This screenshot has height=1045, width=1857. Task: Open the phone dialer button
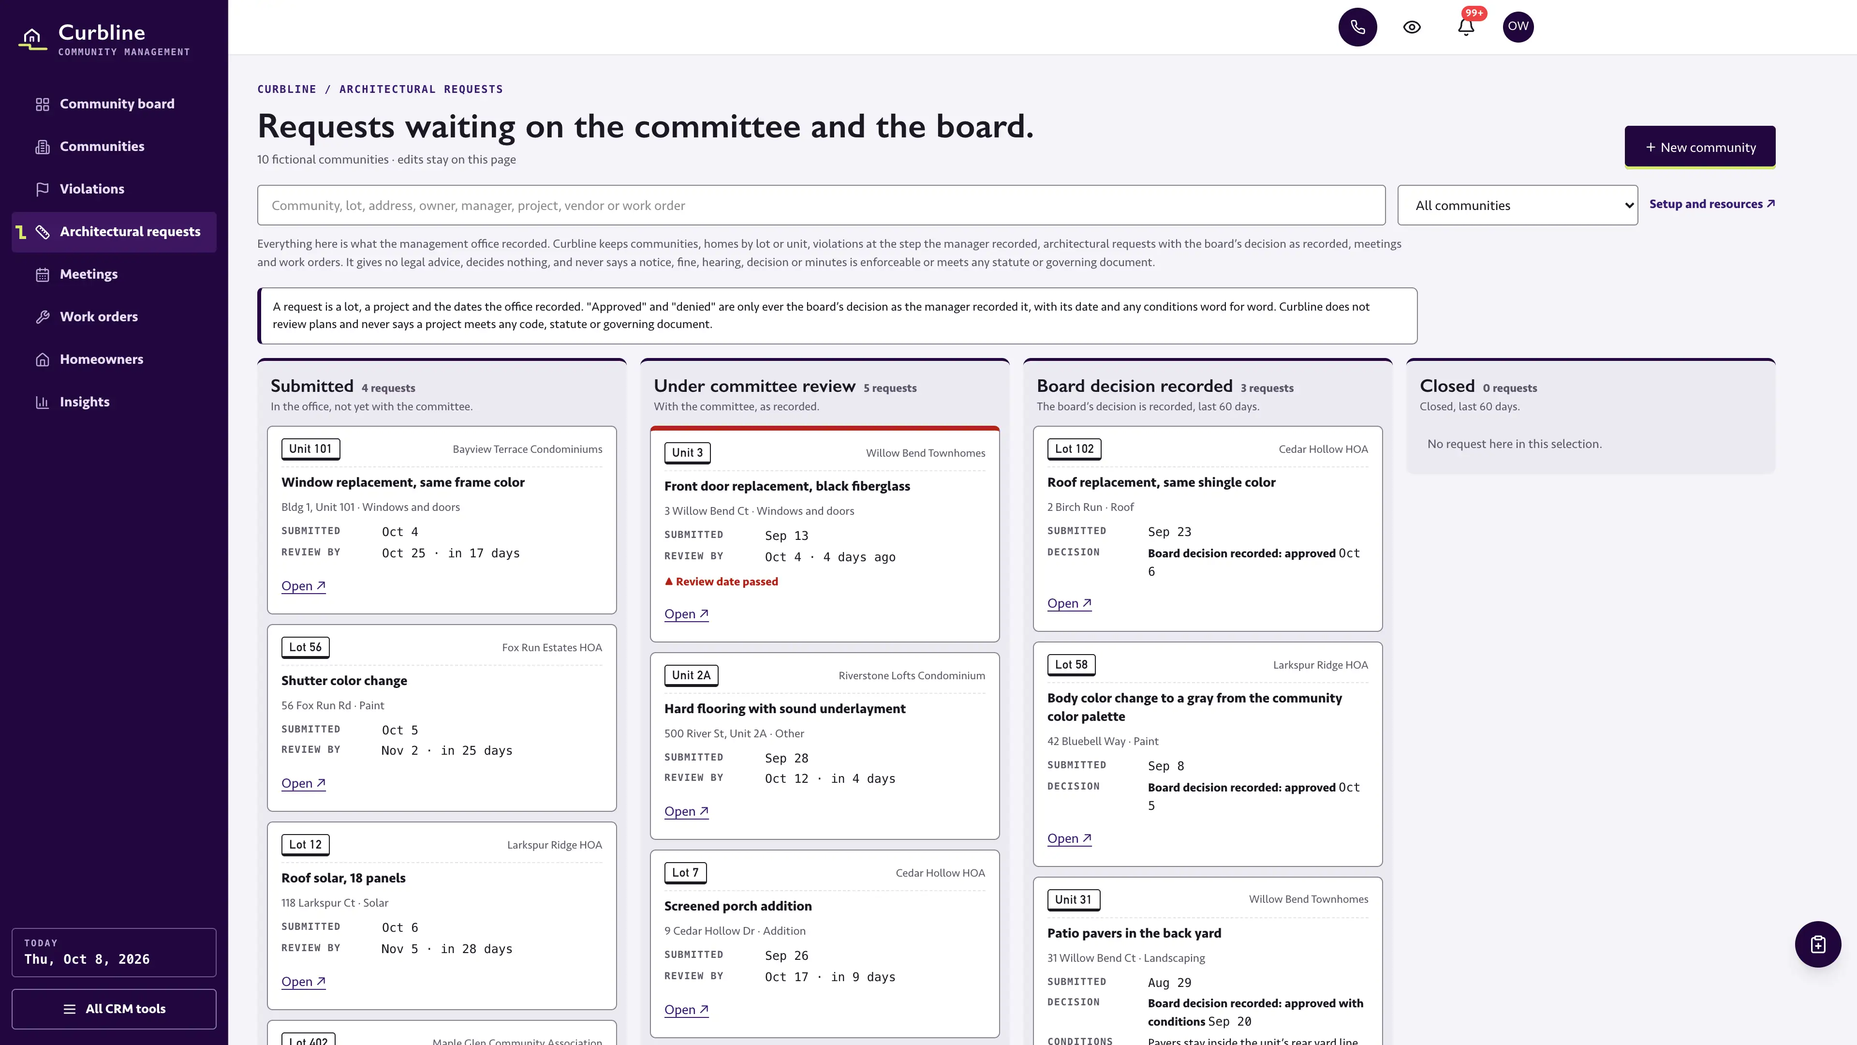(1357, 27)
